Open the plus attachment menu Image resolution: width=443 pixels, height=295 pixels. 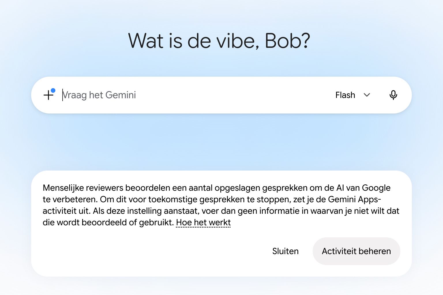click(49, 95)
